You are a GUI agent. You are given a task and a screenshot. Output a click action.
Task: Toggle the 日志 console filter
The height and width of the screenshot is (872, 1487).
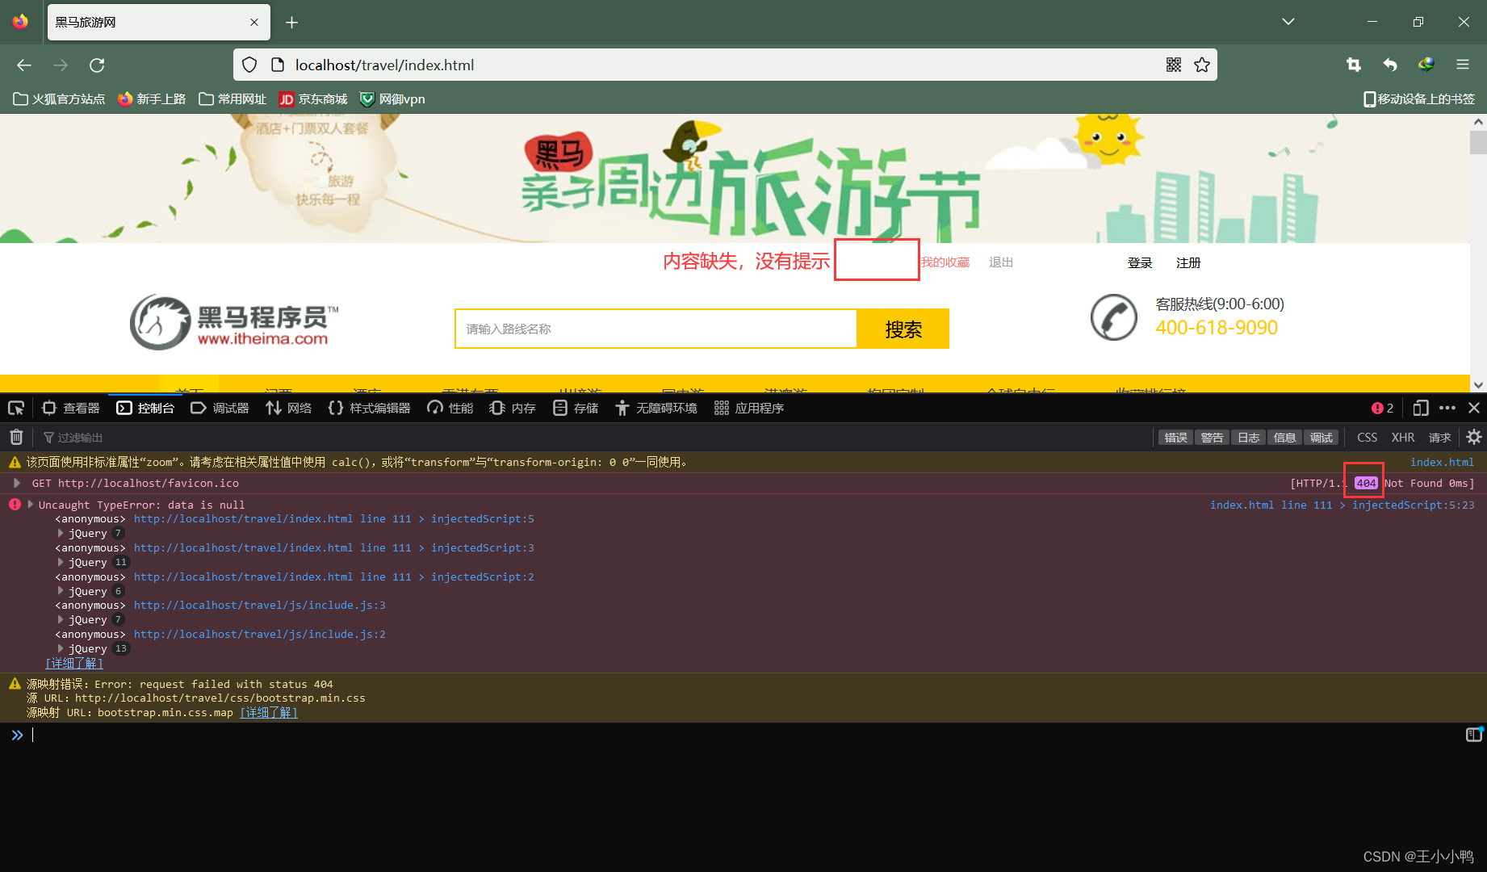[1248, 437]
